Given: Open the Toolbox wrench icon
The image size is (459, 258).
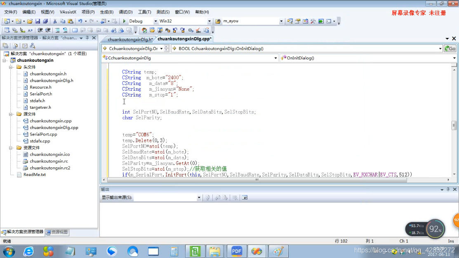Looking at the screenshot, I should tap(313, 21).
